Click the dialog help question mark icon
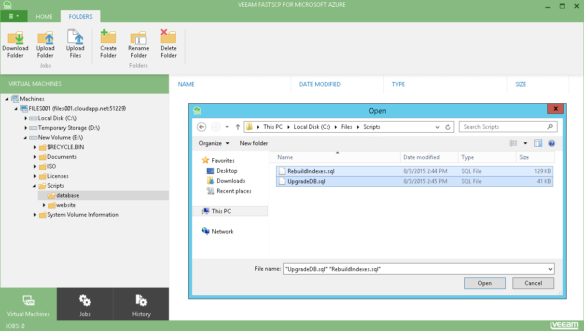The image size is (584, 331). pyautogui.click(x=552, y=143)
